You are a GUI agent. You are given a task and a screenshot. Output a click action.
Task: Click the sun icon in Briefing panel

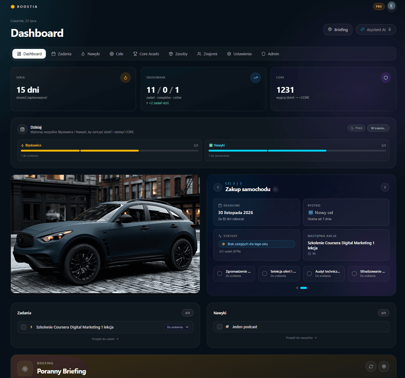(x=25, y=369)
